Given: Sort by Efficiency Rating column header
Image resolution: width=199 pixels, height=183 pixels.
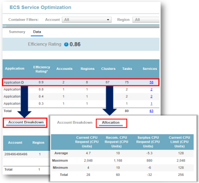Looking at the screenshot, I should 41,69.
